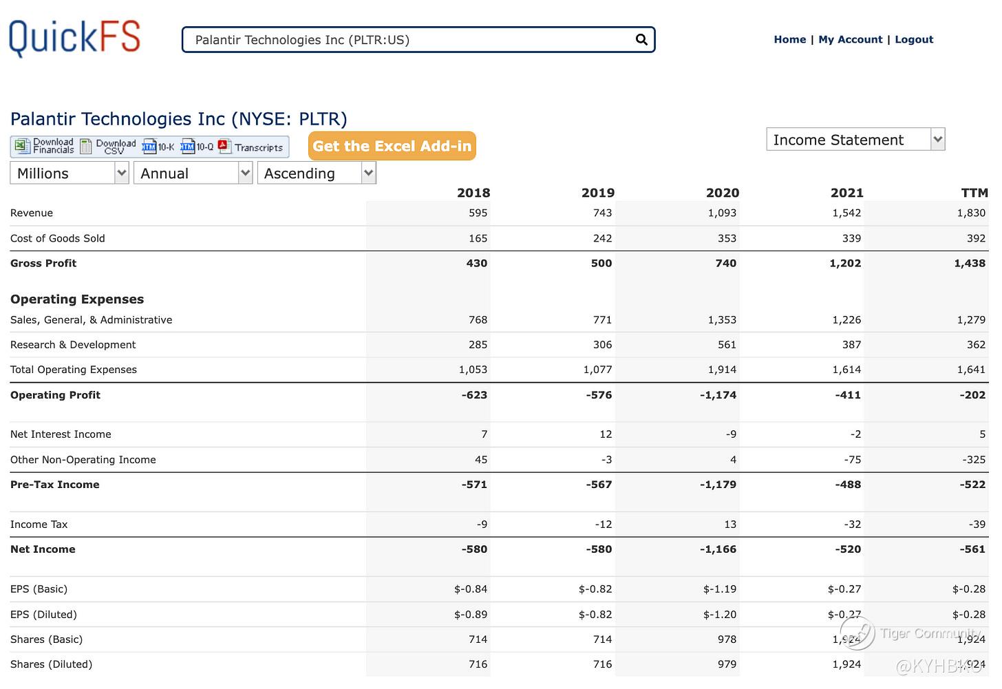Image resolution: width=1002 pixels, height=689 pixels.
Task: Open the Millions units dropdown
Action: click(70, 173)
